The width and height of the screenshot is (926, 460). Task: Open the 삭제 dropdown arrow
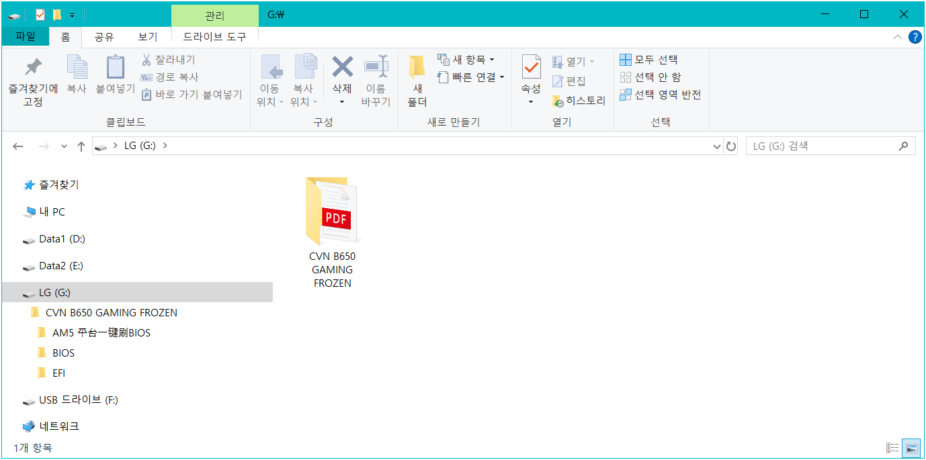342,102
